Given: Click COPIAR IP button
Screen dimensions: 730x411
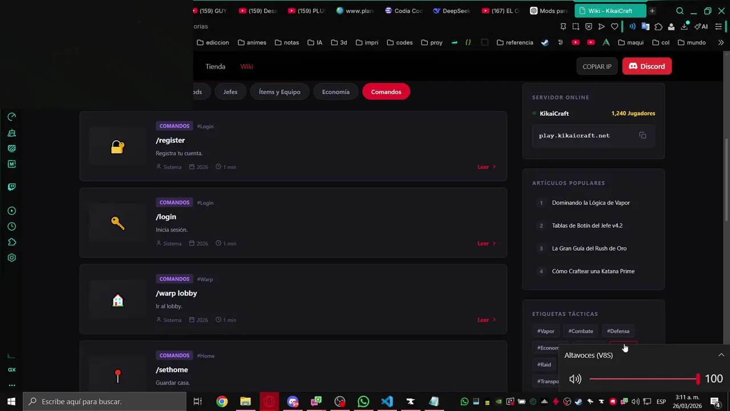Looking at the screenshot, I should (x=597, y=66).
